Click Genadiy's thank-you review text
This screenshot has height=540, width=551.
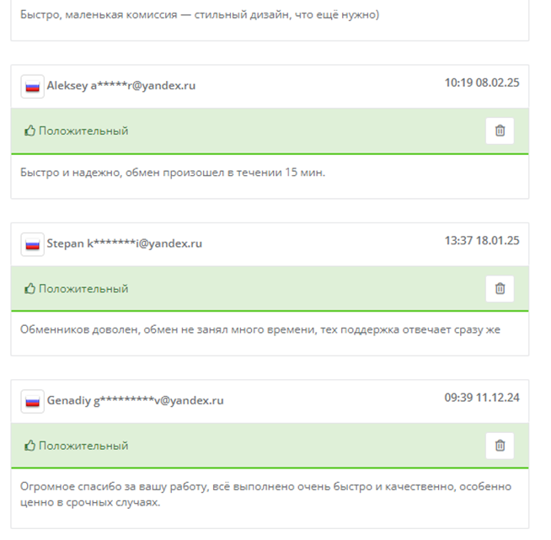265,495
